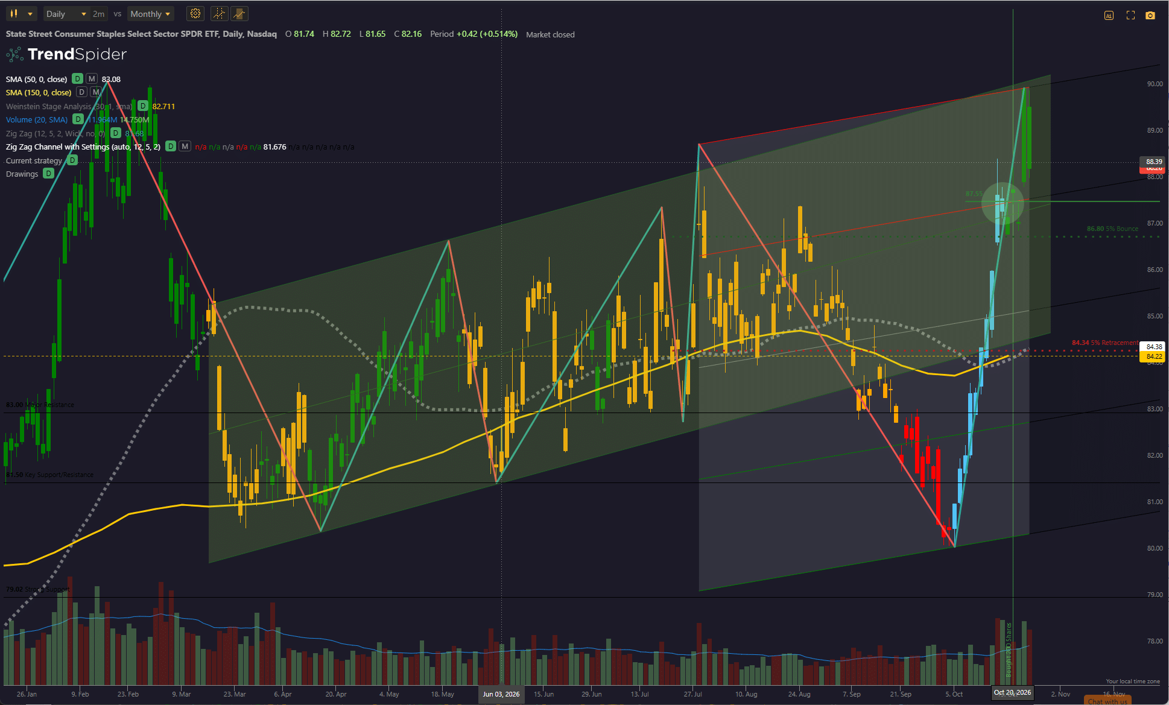Image resolution: width=1169 pixels, height=705 pixels.
Task: Open chart settings gear icon
Action: (195, 14)
